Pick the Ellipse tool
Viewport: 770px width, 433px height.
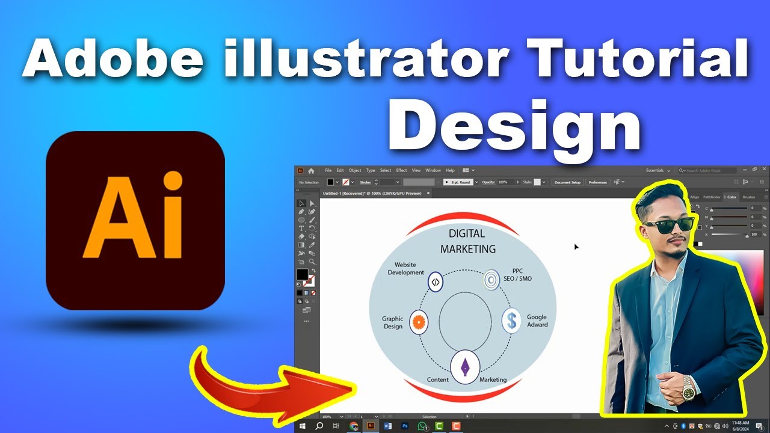click(301, 220)
